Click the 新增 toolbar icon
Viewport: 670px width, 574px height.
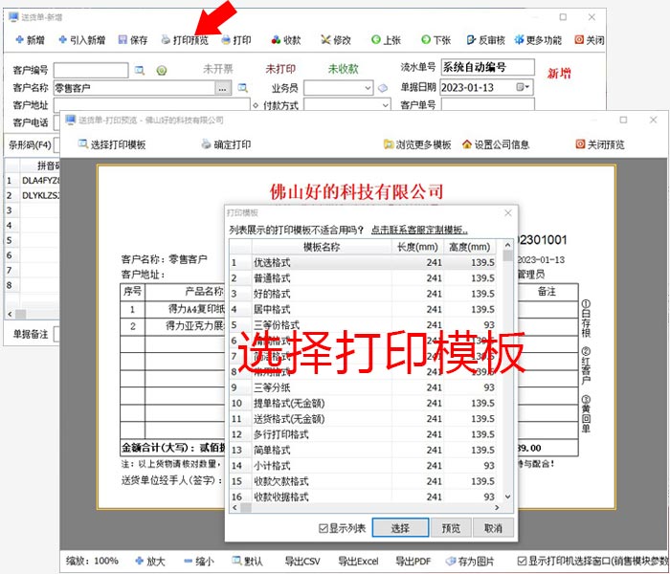(x=30, y=40)
